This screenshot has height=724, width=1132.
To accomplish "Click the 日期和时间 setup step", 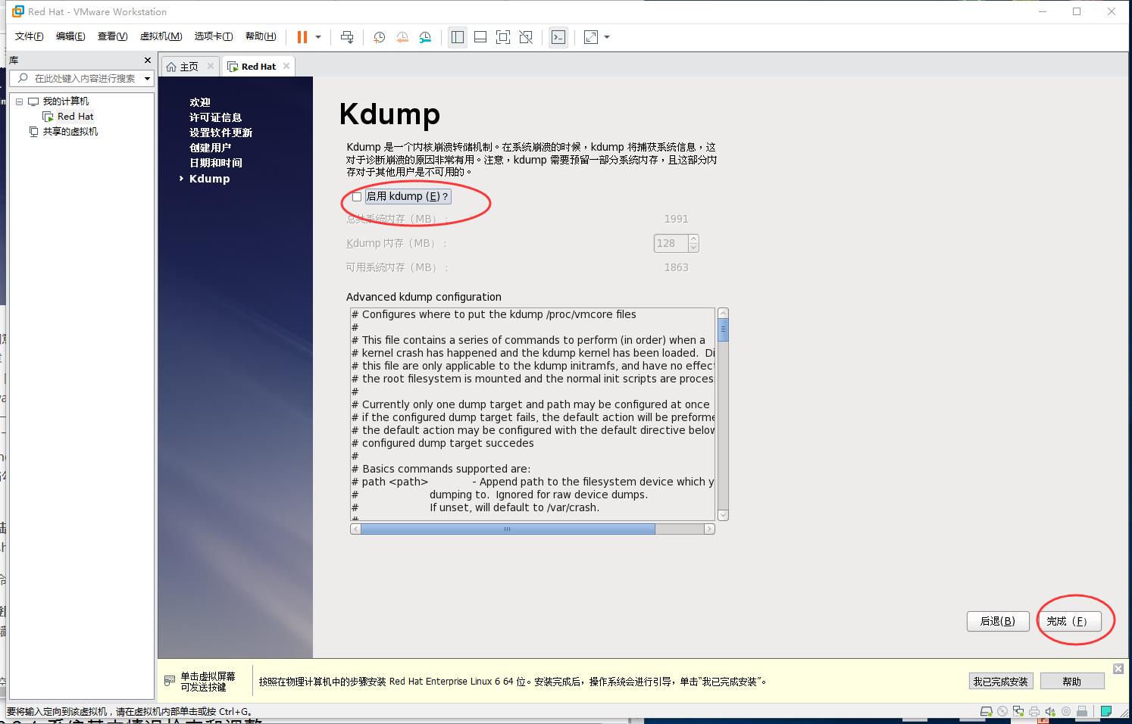I will click(215, 163).
